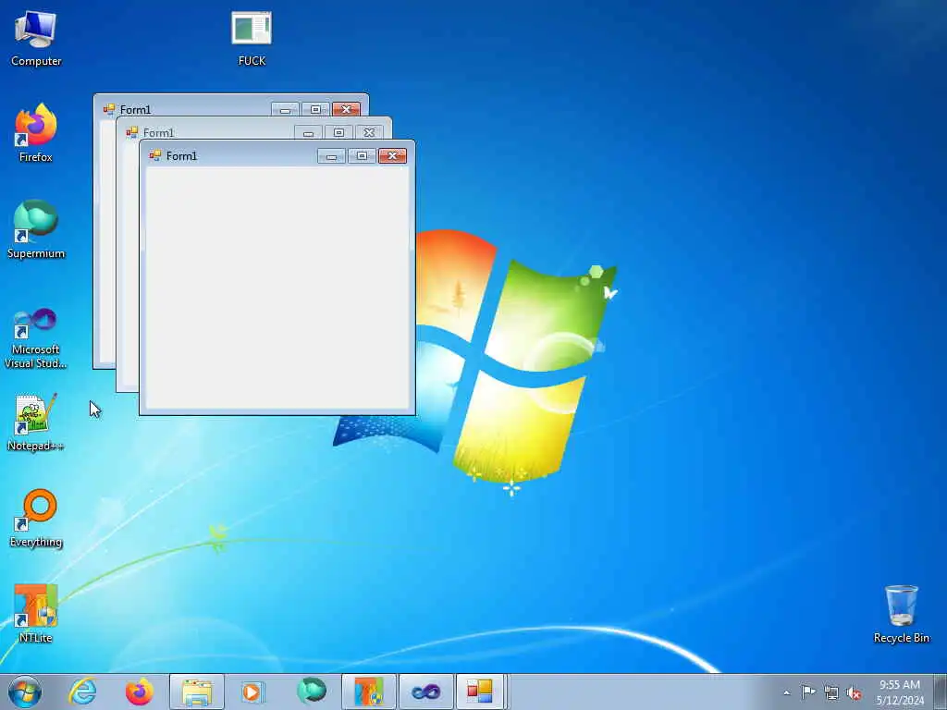Click the middle Form1 window title text
Screen dimensions: 947x710
click(x=159, y=133)
